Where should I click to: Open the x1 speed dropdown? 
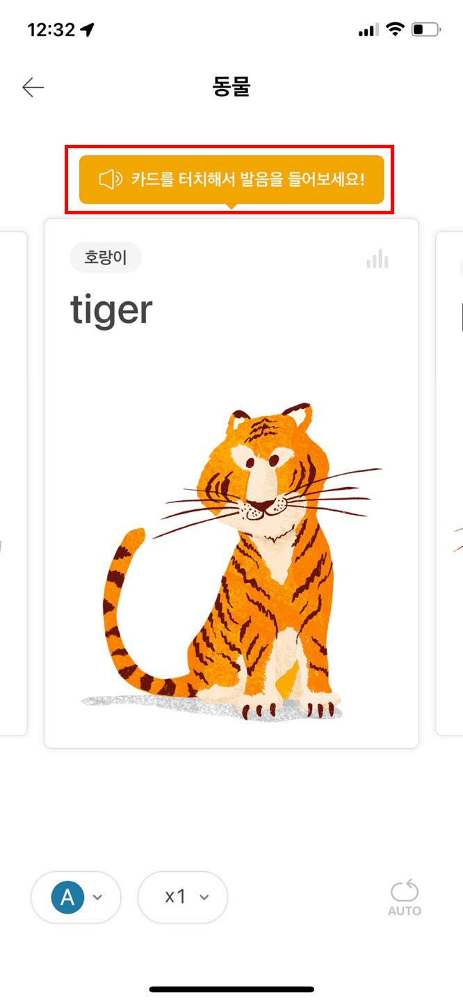183,898
